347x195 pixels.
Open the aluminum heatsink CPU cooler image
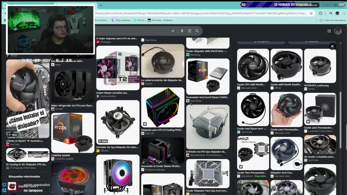coord(208,127)
